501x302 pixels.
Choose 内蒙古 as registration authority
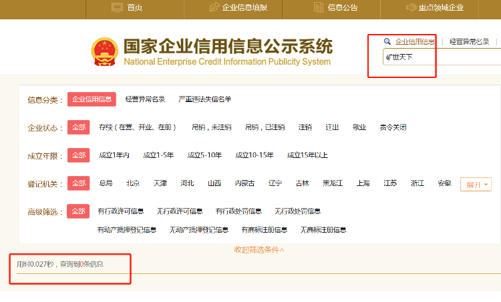coord(244,183)
